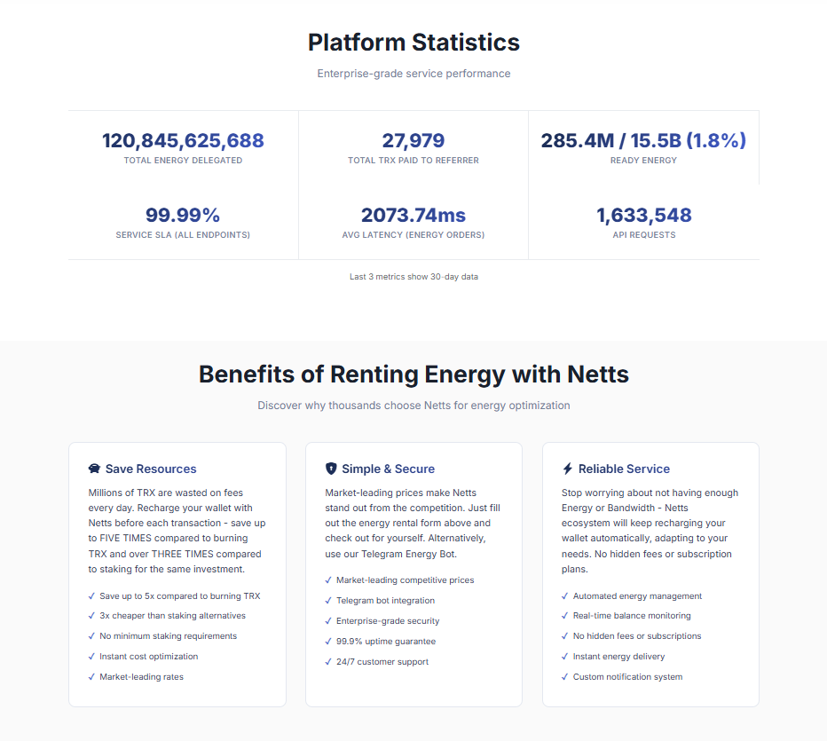
Task: Click the lightning bolt icon by Reliable Service
Action: [568, 469]
